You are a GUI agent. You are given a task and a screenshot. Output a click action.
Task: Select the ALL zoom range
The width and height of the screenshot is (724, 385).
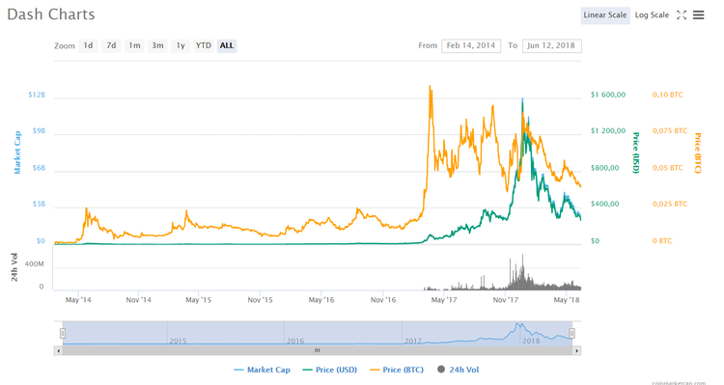[x=227, y=45]
